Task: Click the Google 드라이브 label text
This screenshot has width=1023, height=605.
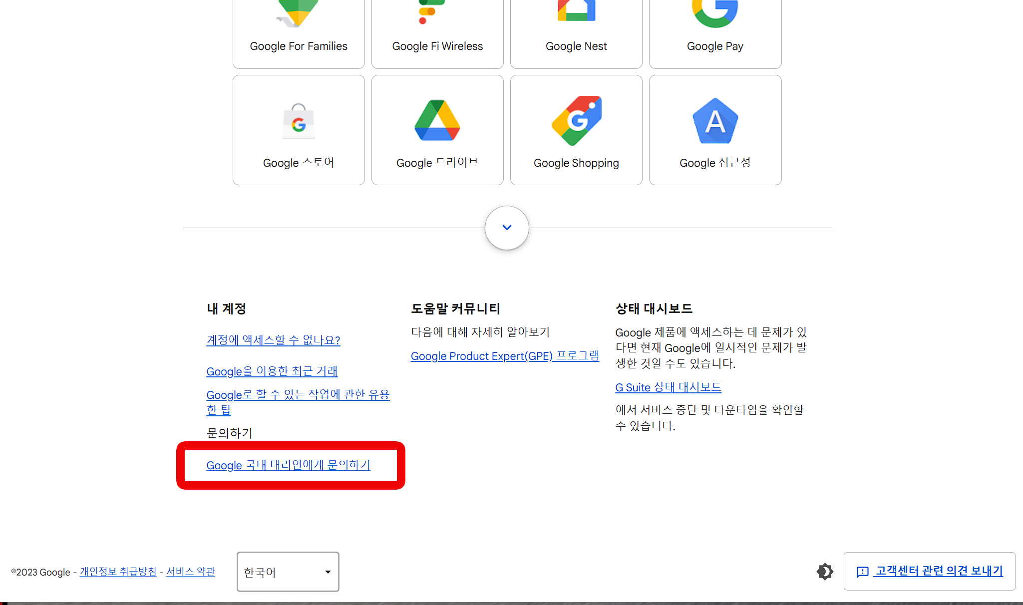Action: [437, 163]
